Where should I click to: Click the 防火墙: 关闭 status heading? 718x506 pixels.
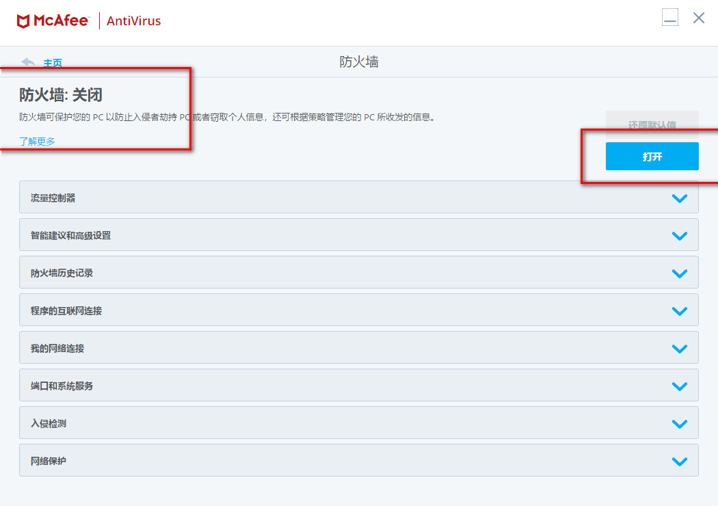tap(61, 95)
